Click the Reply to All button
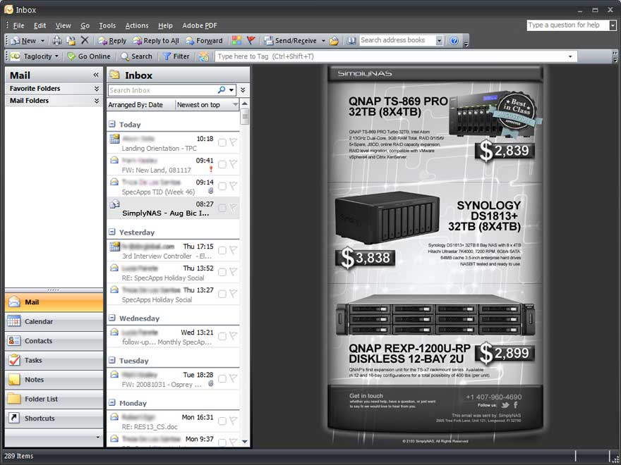The height and width of the screenshot is (465, 621). 156,41
